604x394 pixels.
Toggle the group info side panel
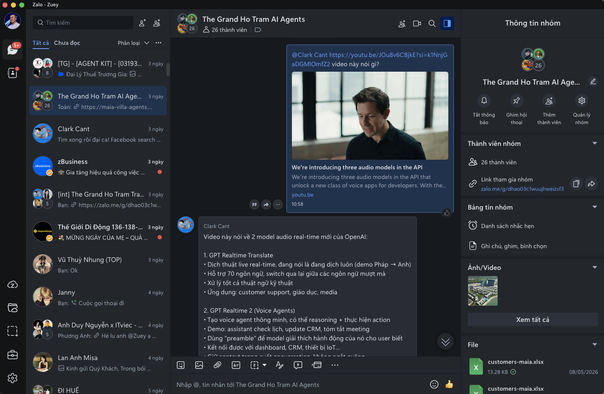(x=447, y=23)
